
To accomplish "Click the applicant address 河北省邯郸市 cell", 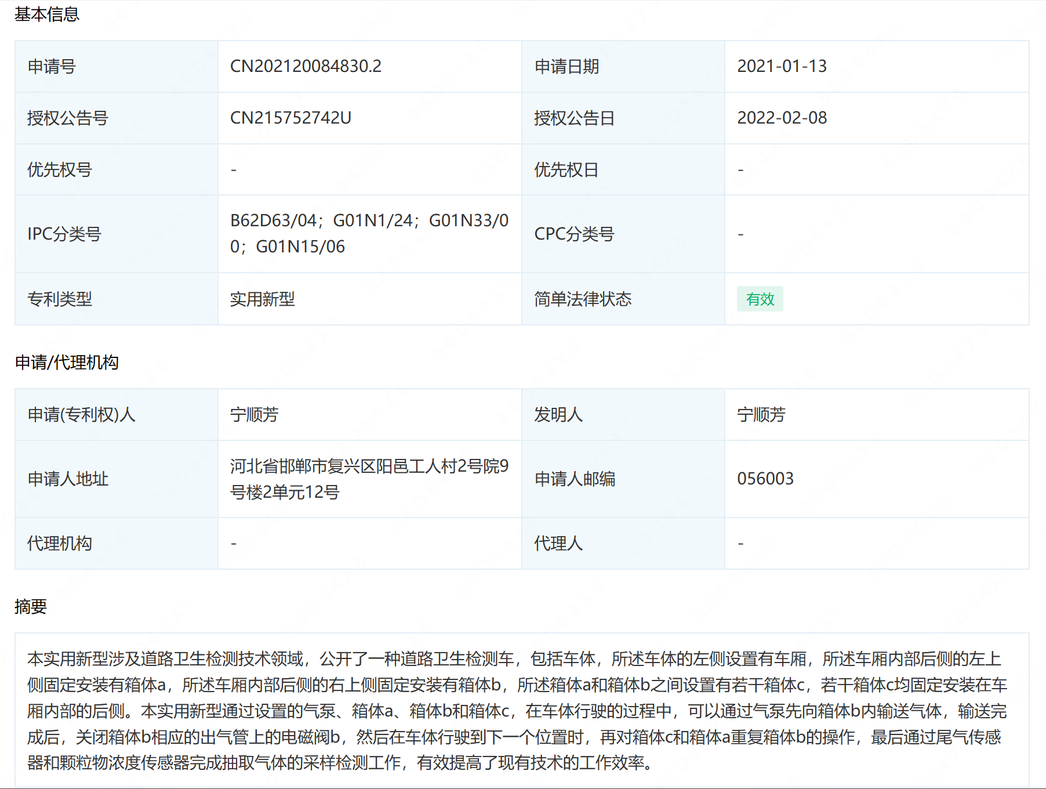I will 369,479.
